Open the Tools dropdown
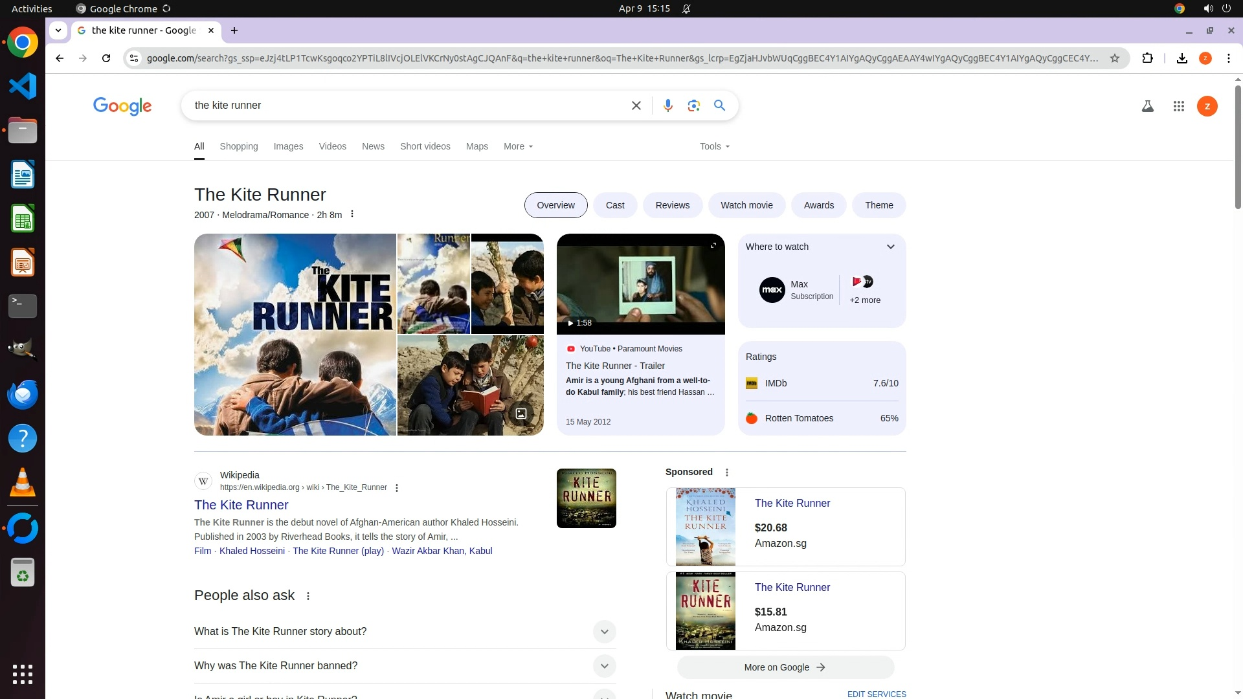 coord(714,146)
